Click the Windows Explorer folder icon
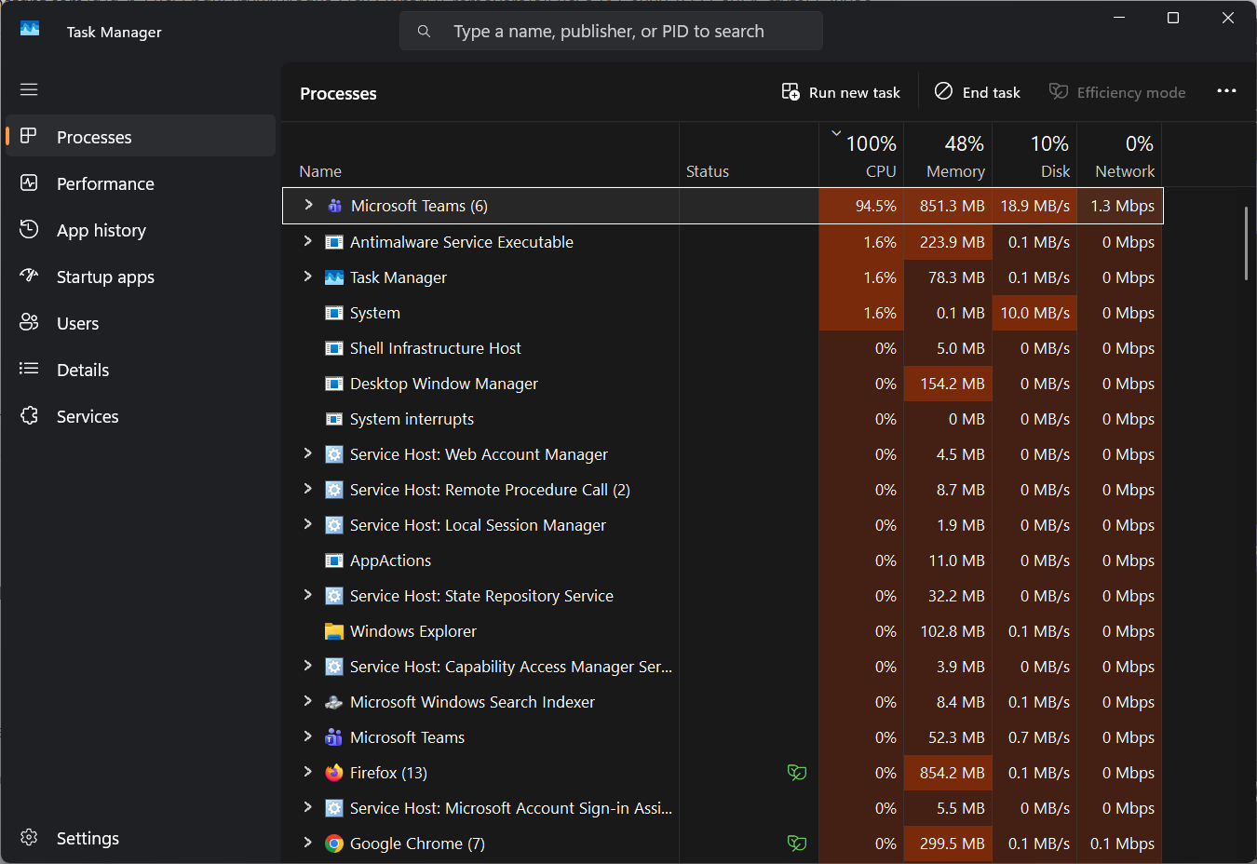Viewport: 1257px width, 864px height. pos(333,631)
